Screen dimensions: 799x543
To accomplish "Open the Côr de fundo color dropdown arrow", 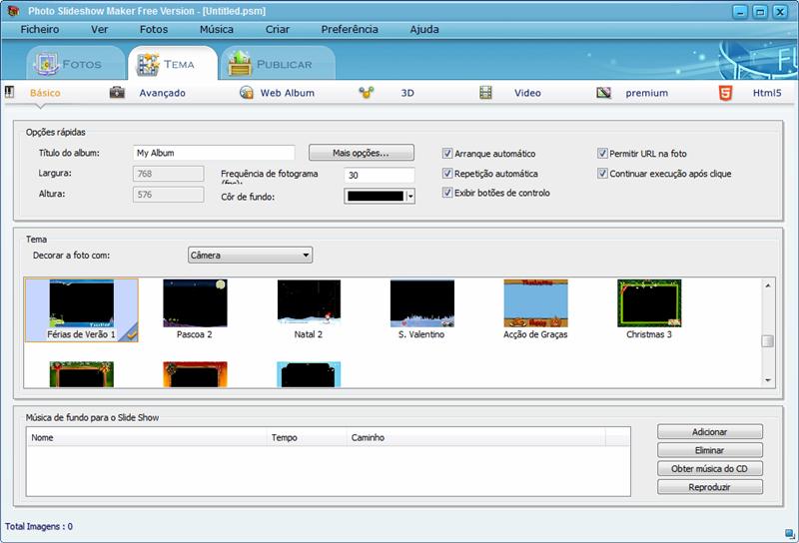I will tap(410, 196).
